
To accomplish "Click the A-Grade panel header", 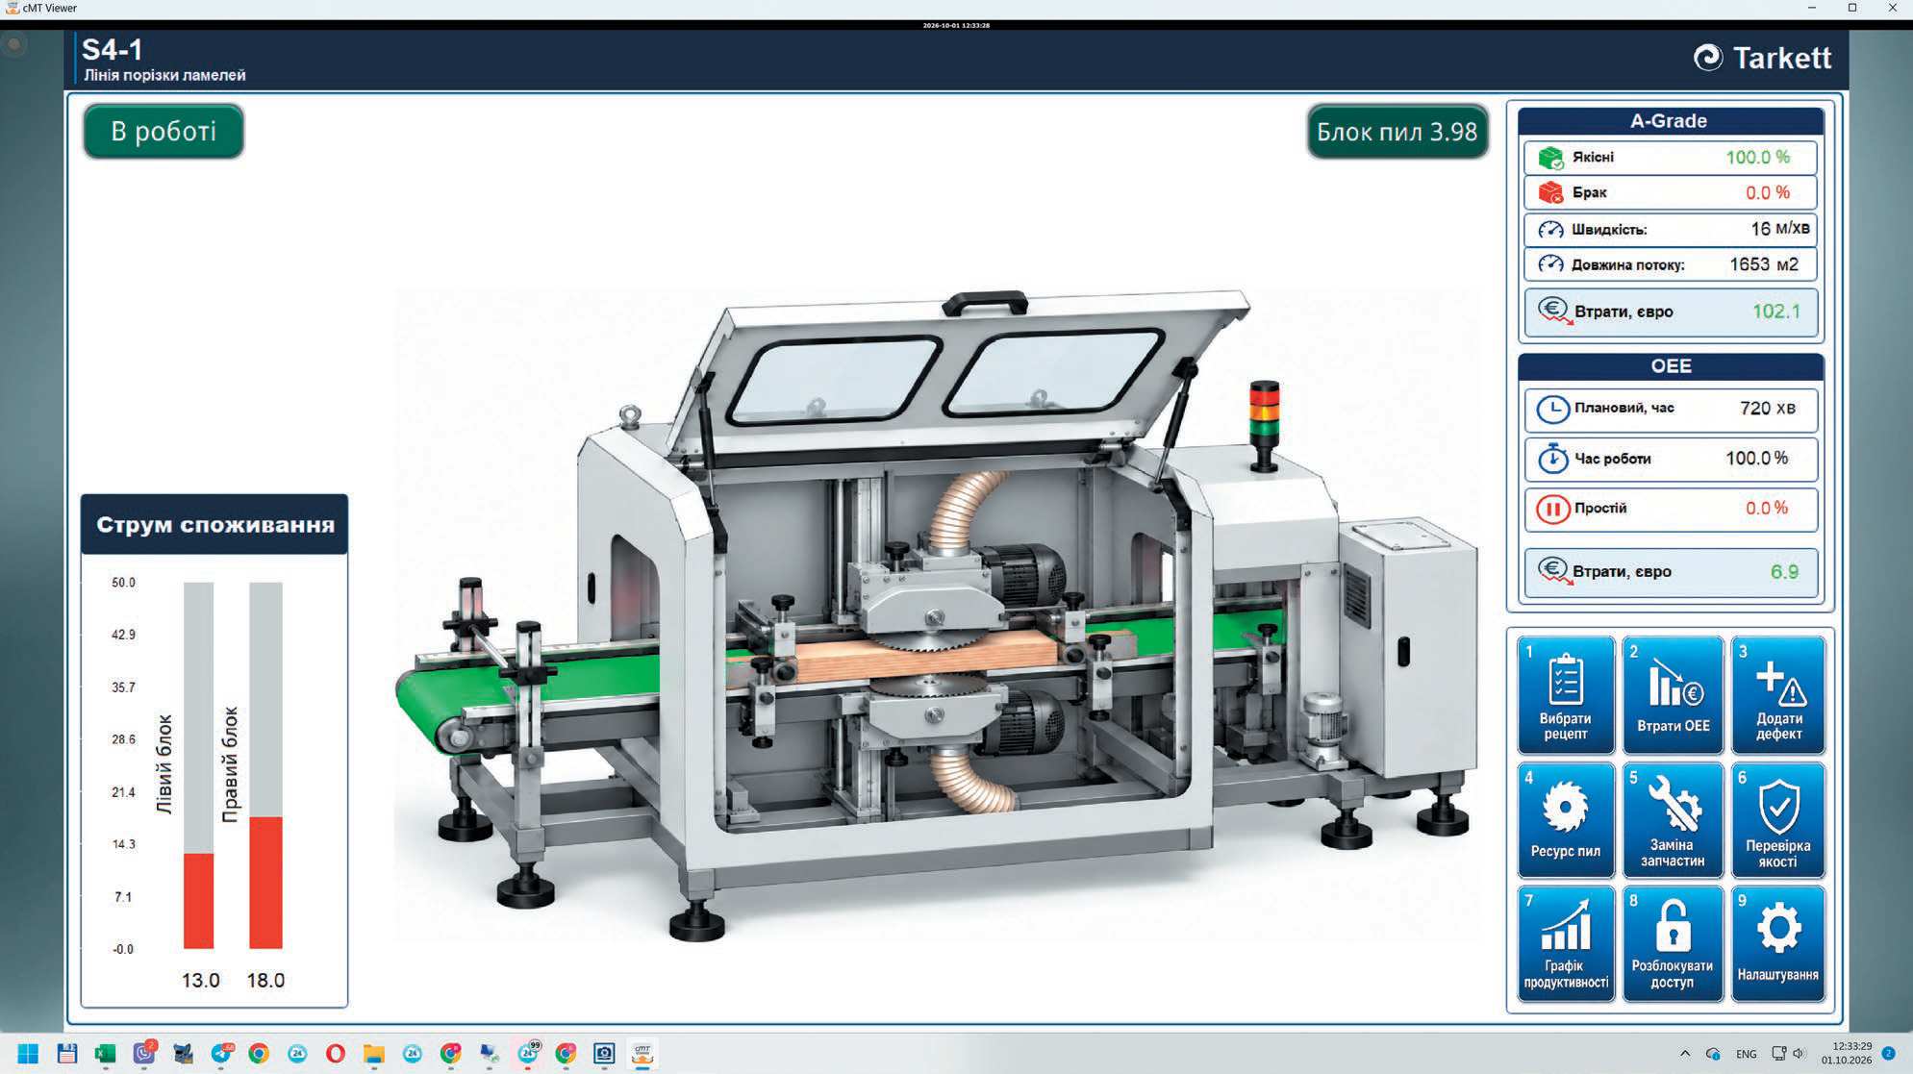I will pos(1671,121).
